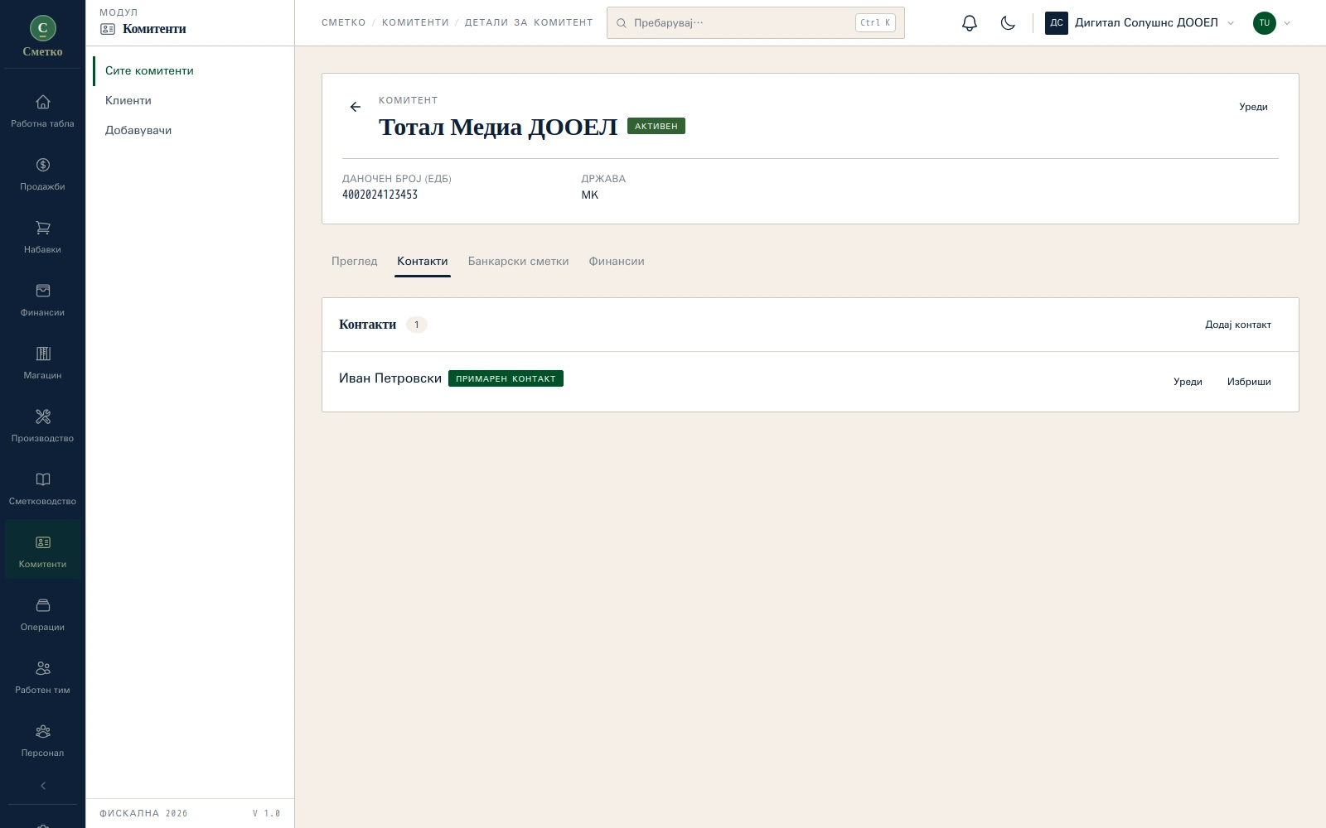The width and height of the screenshot is (1326, 828).
Task: Open Продажби sales icon
Action: click(42, 165)
